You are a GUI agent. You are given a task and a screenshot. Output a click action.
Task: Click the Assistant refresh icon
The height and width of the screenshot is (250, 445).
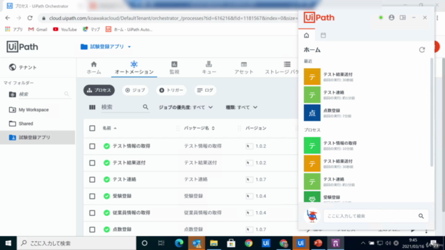point(422,50)
